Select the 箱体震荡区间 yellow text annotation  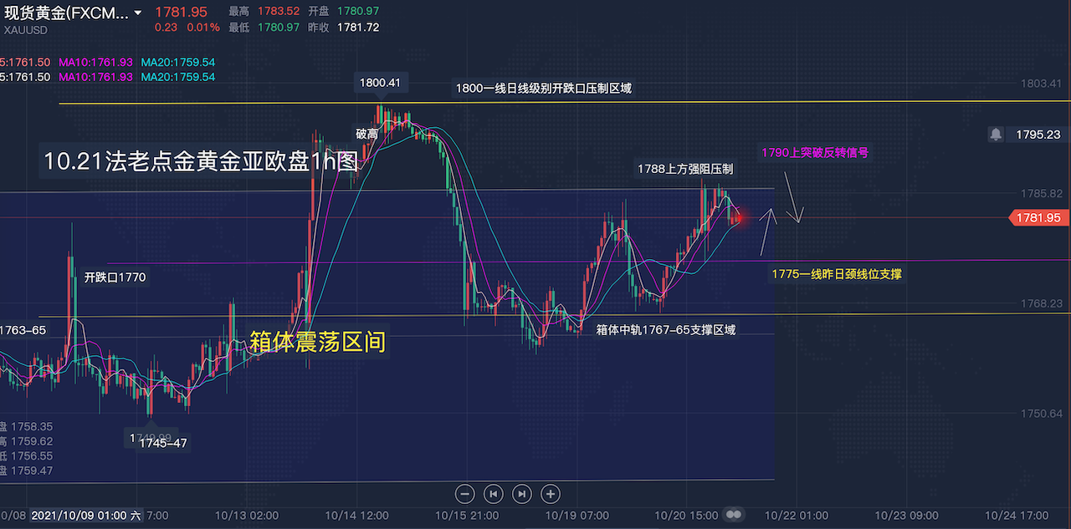click(318, 341)
